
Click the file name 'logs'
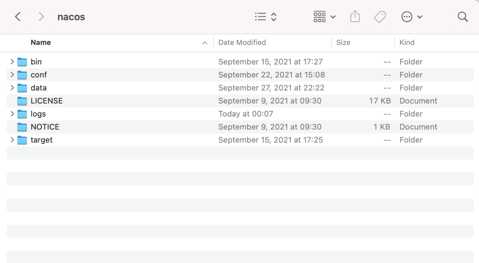pos(38,114)
